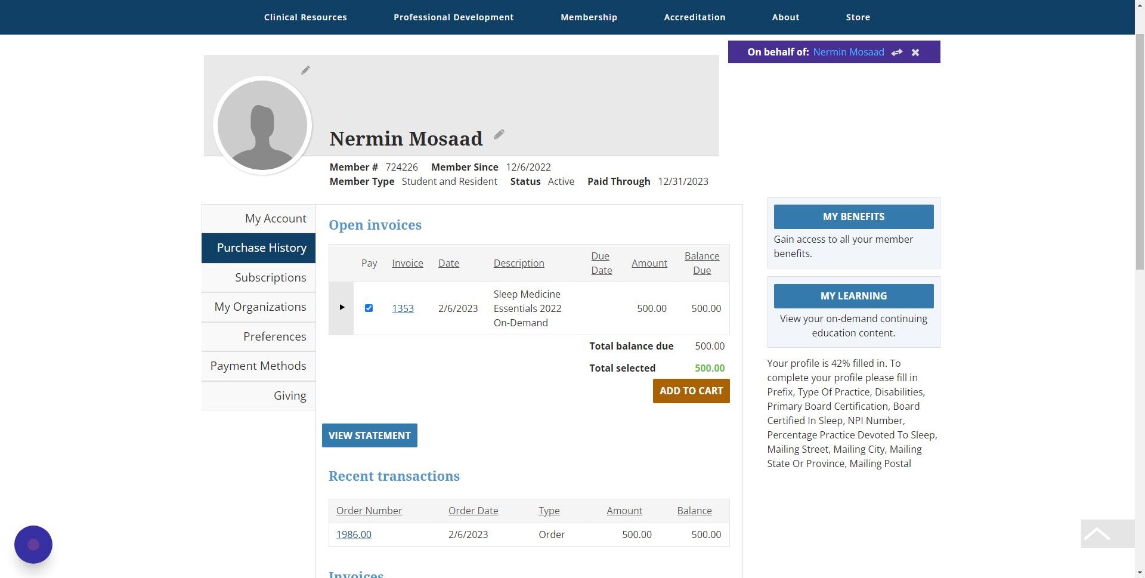Click the member number 724226
This screenshot has width=1145, height=578.
click(x=401, y=167)
